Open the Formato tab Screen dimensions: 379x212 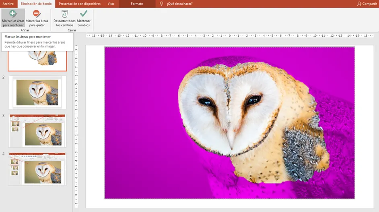click(137, 4)
